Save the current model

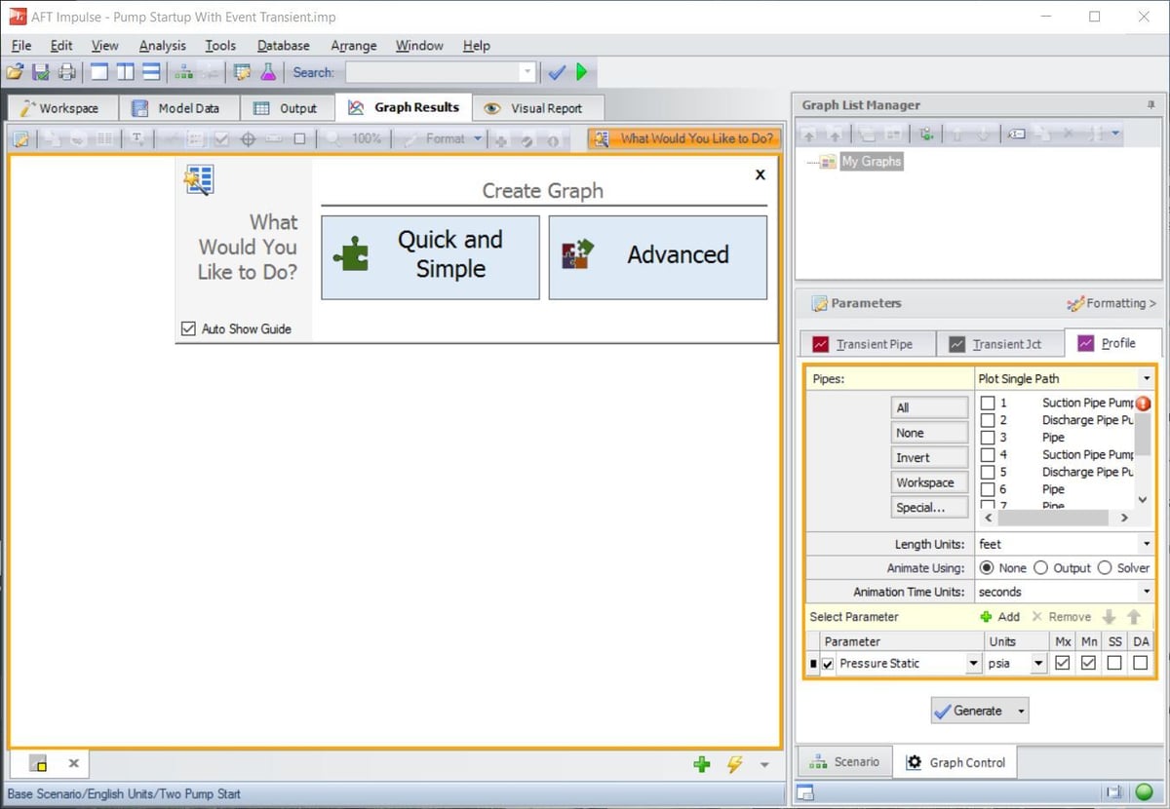coord(41,71)
